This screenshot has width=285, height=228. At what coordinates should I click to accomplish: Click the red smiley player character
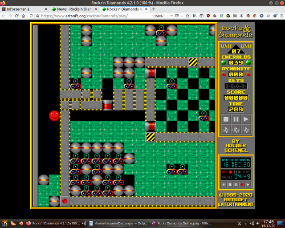coord(54,116)
